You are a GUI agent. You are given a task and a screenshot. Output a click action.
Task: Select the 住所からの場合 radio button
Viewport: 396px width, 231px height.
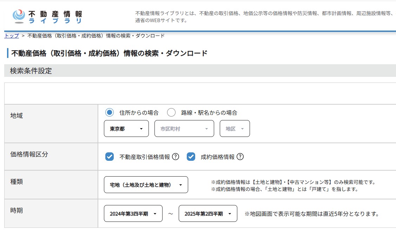110,113
